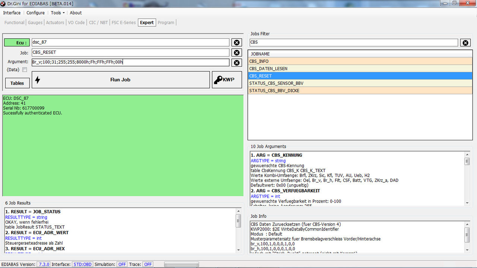The width and height of the screenshot is (477, 268).
Task: Click the 'br_v,100,1,0,0,0,1,0,0' sample line
Action: [x=273, y=244]
